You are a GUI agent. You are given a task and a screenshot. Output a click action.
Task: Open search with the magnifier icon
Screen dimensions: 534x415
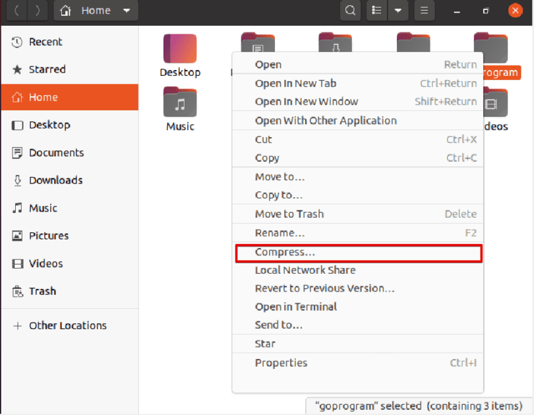350,10
